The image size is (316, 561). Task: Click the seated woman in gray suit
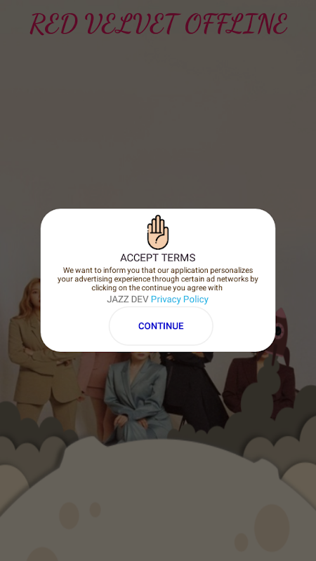coord(138,397)
